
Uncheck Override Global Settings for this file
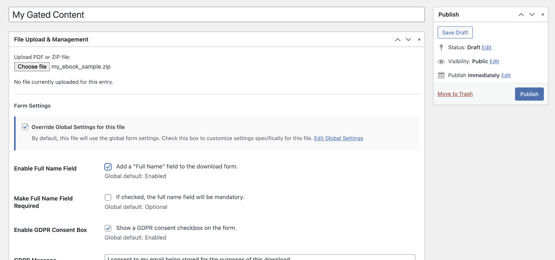pos(25,127)
